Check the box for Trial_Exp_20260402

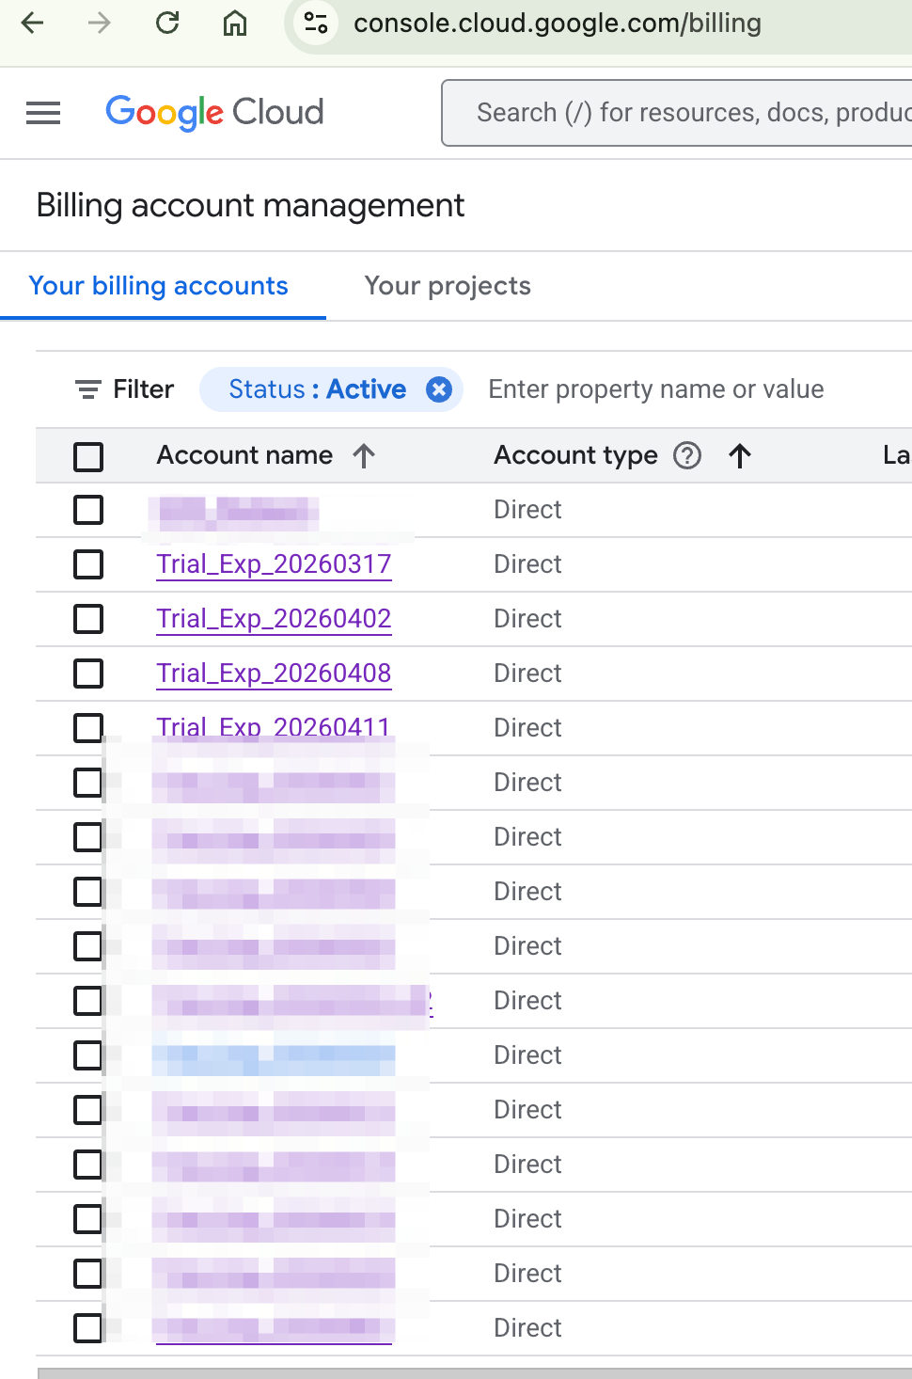88,619
